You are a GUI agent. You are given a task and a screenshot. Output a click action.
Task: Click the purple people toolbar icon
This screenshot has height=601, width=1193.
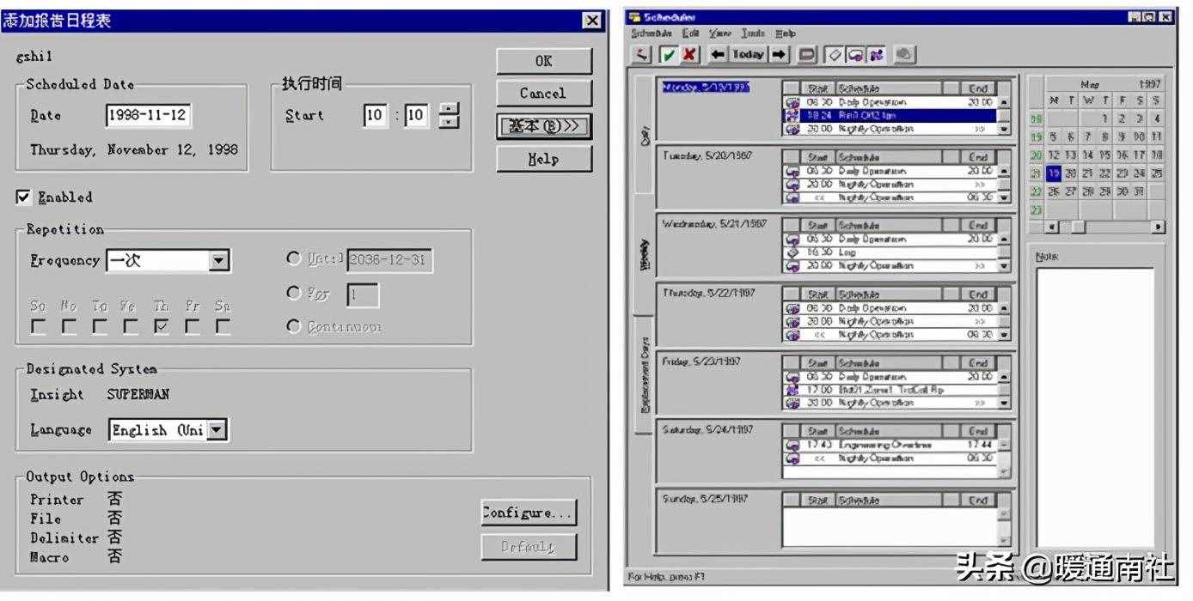point(876,54)
